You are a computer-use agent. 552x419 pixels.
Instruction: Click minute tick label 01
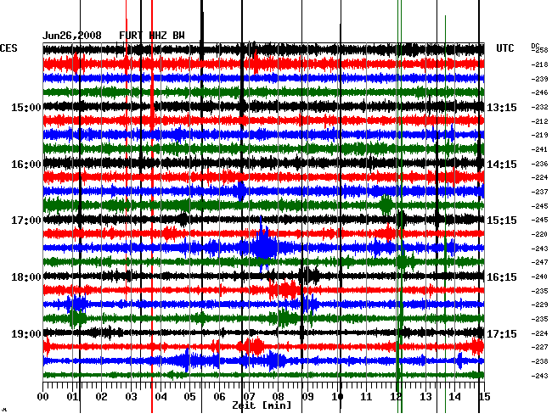click(x=72, y=397)
